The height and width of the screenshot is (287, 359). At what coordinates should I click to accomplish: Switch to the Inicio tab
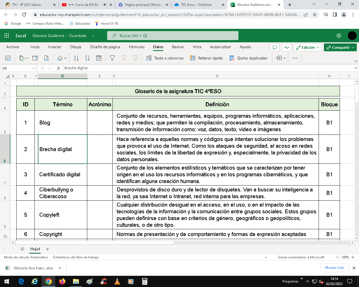[x=35, y=47]
